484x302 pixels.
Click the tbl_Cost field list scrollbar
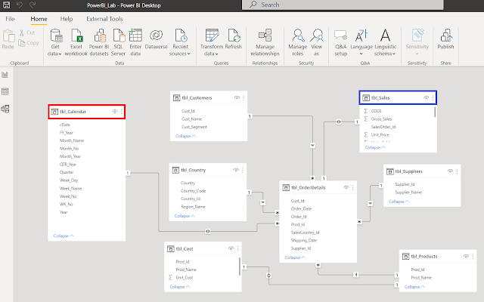tap(240, 267)
